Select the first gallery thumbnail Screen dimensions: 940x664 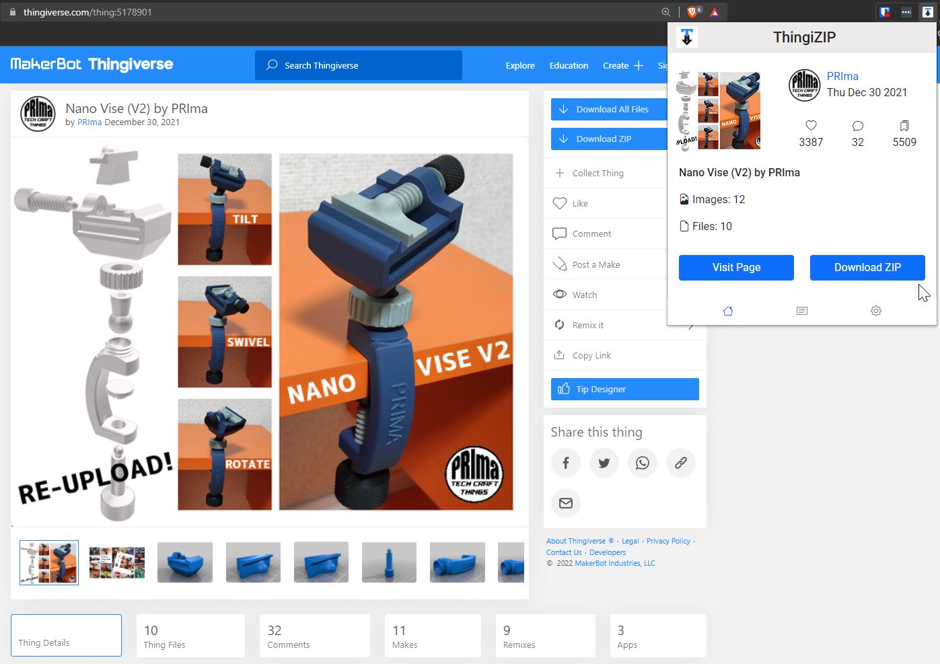click(x=49, y=562)
